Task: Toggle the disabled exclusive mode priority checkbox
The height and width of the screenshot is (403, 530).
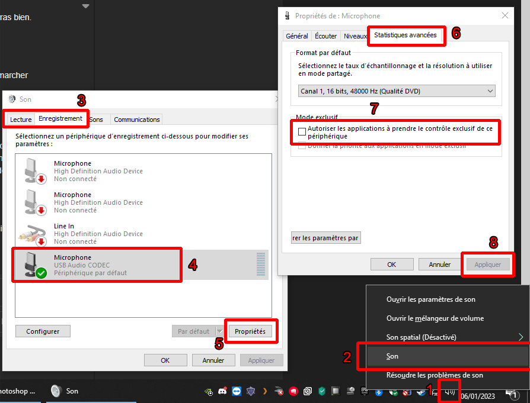Action: pos(302,146)
